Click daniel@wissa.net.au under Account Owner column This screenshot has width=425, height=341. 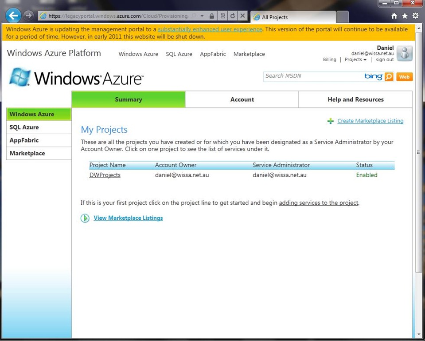182,175
